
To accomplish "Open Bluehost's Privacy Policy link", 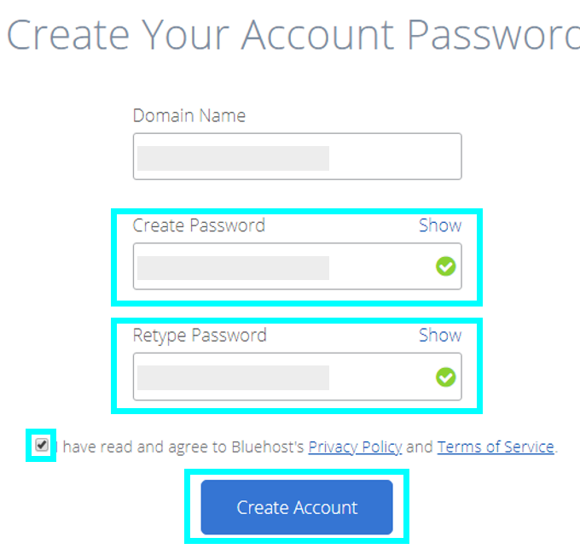I will [x=355, y=447].
